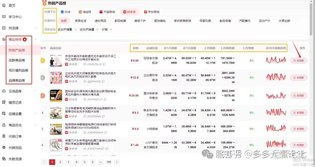315x167 pixels.
Task: Open product title 力士除菌香皂
Action: (x=91, y=110)
